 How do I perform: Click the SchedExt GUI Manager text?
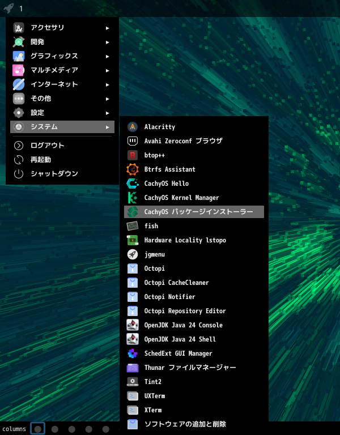[x=178, y=353]
